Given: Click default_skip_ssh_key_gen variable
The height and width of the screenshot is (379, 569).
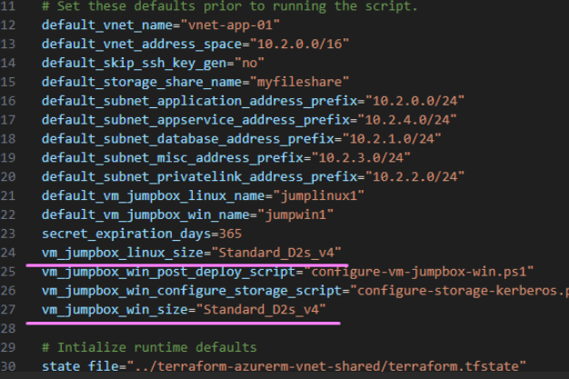Looking at the screenshot, I should pyautogui.click(x=135, y=64).
